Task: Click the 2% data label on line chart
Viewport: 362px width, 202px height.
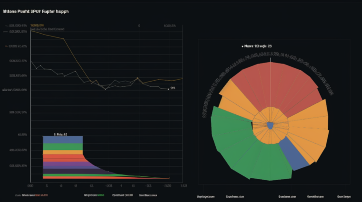Action: 173,88
